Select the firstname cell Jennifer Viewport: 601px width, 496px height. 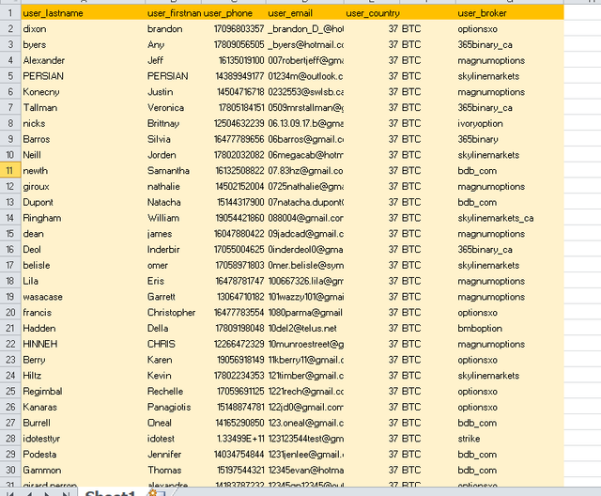point(173,455)
